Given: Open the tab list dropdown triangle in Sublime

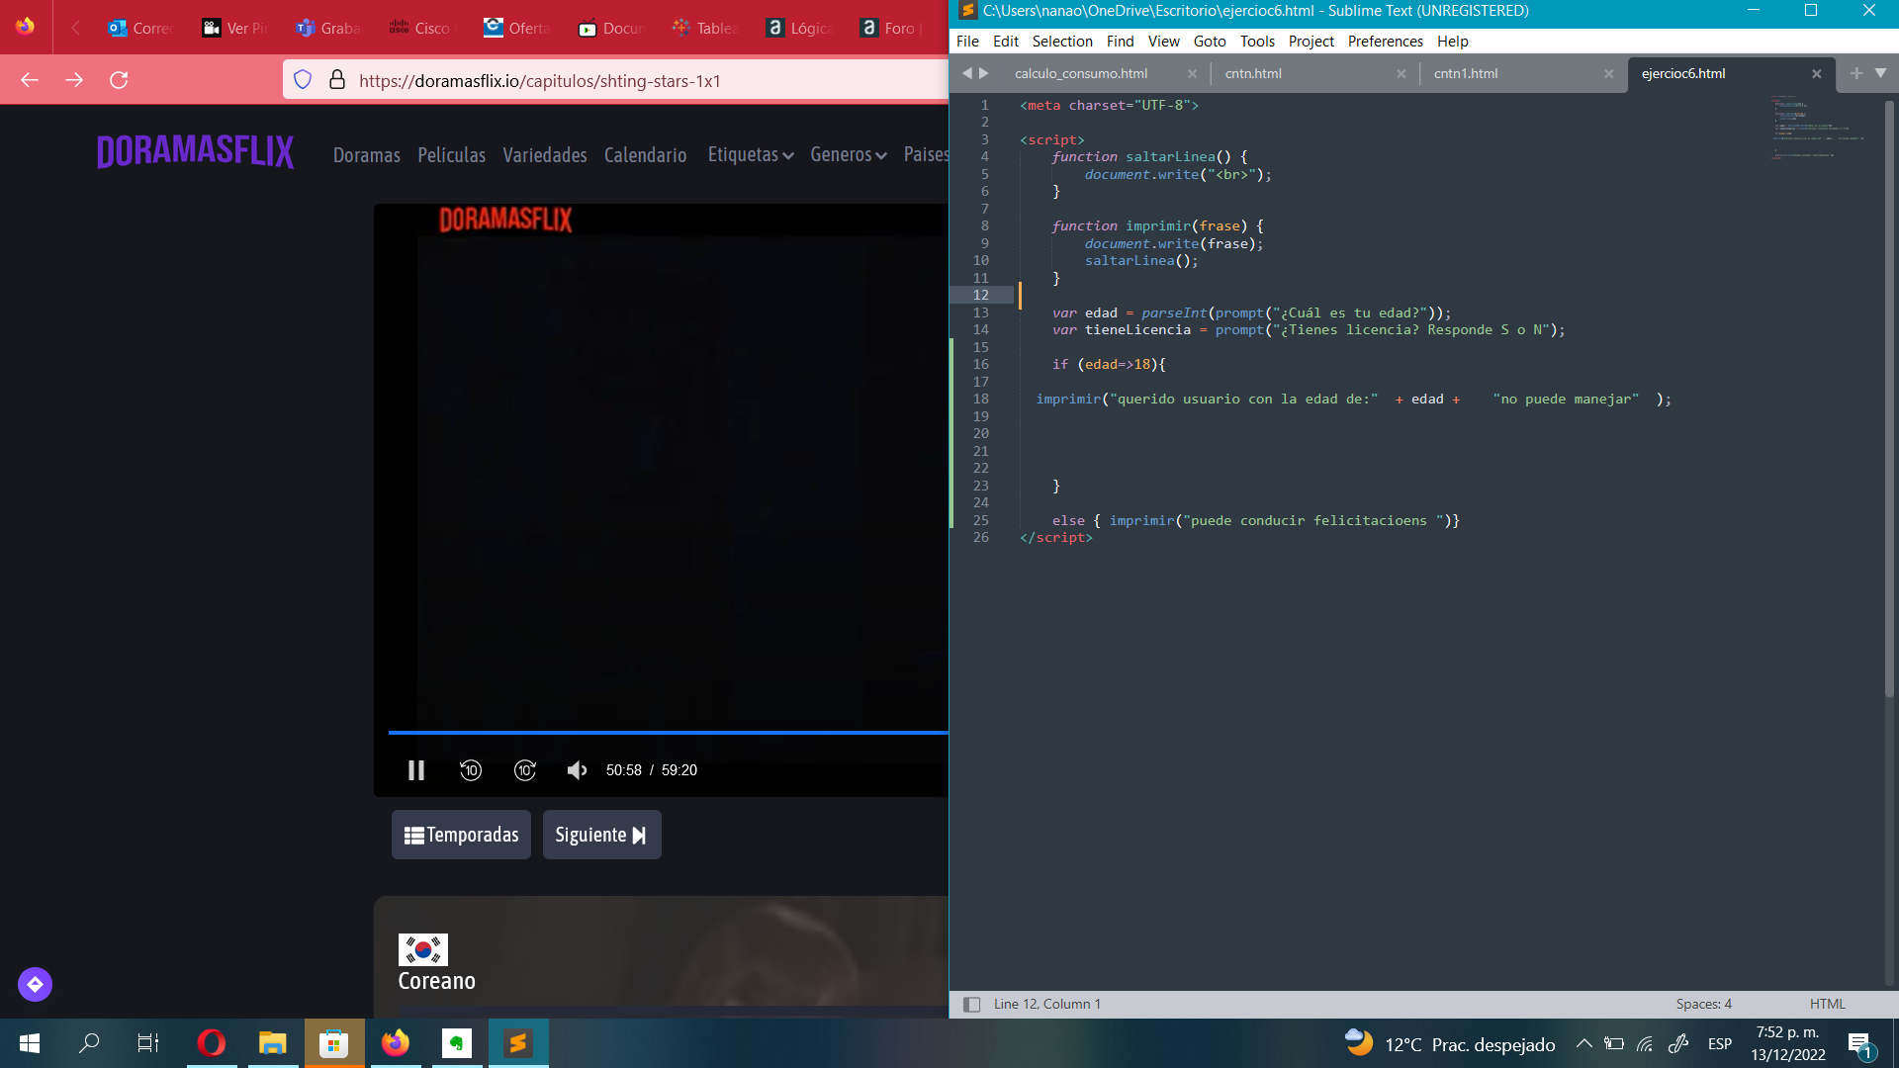Looking at the screenshot, I should pos(1880,73).
